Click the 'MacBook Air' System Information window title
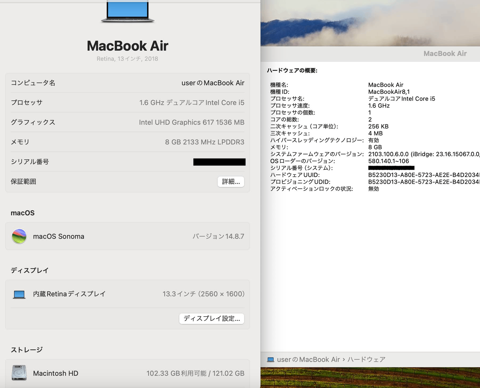Image resolution: width=480 pixels, height=388 pixels. click(445, 53)
